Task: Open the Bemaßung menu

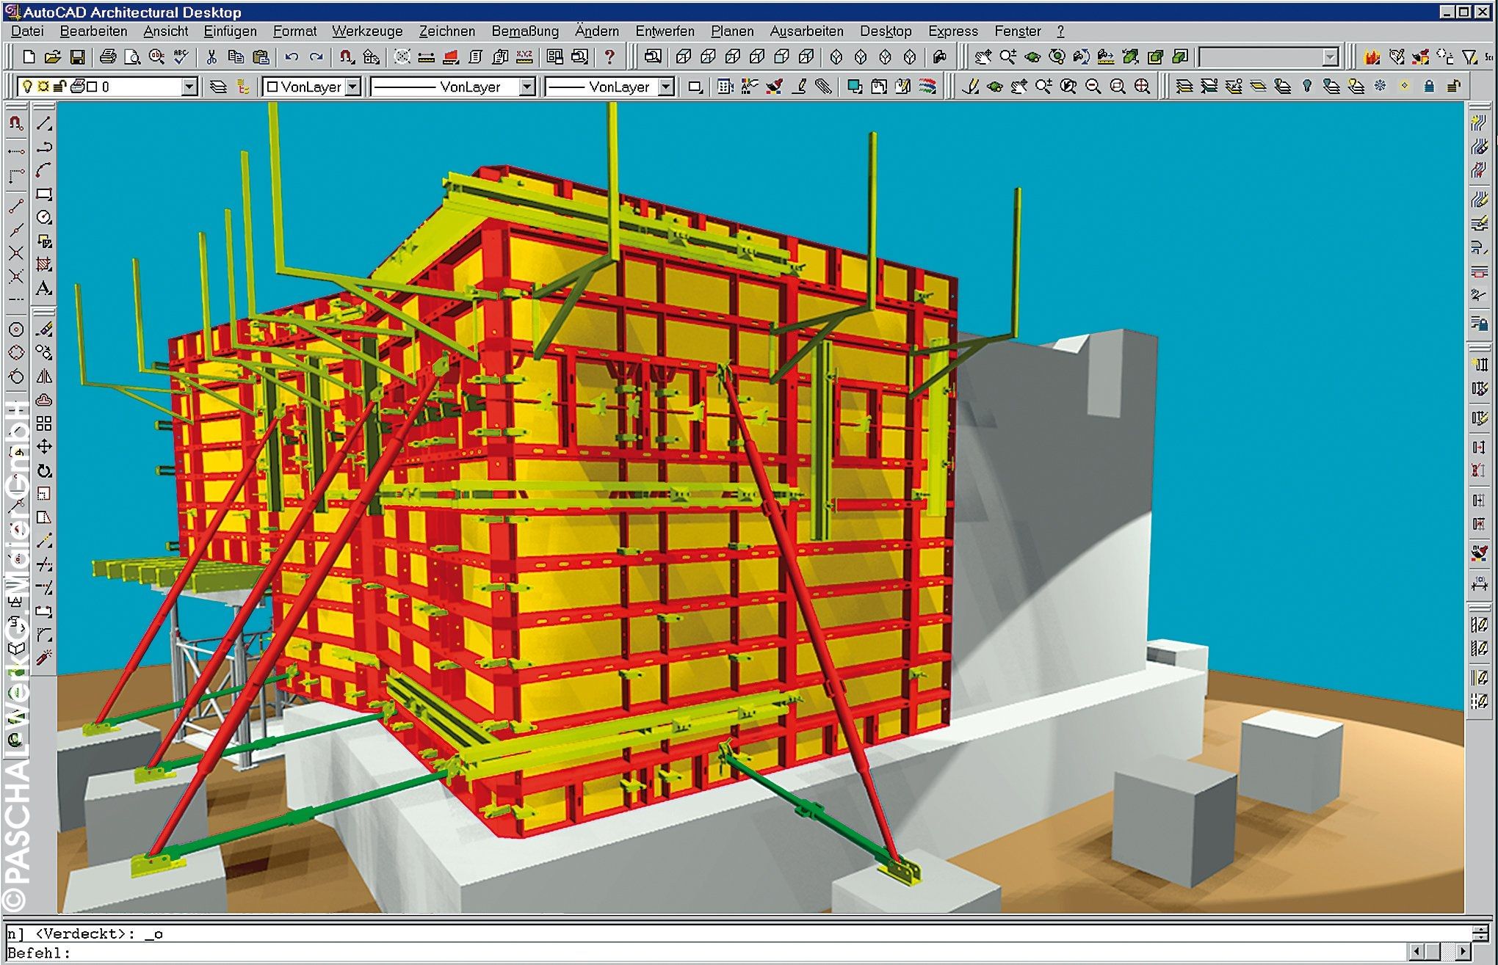Action: click(525, 31)
